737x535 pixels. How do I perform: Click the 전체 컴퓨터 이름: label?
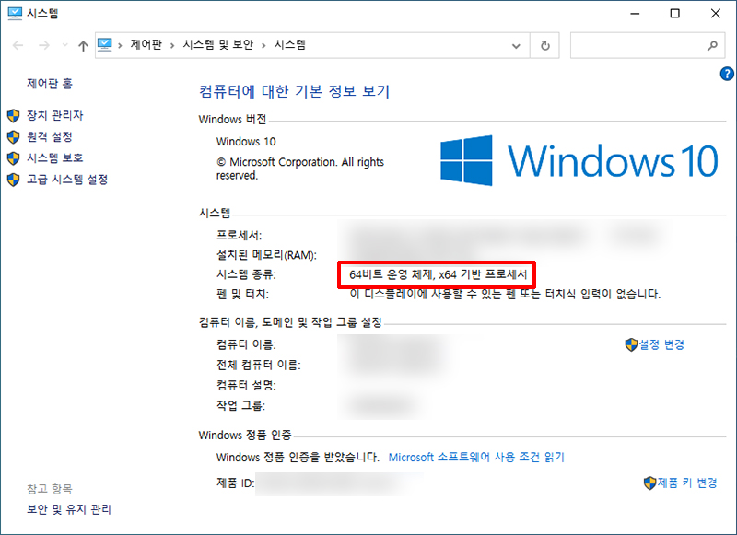tap(259, 365)
